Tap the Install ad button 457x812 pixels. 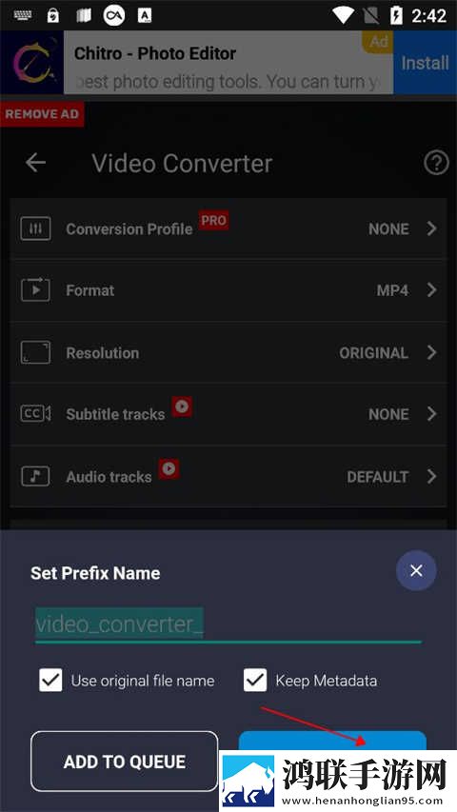425,63
